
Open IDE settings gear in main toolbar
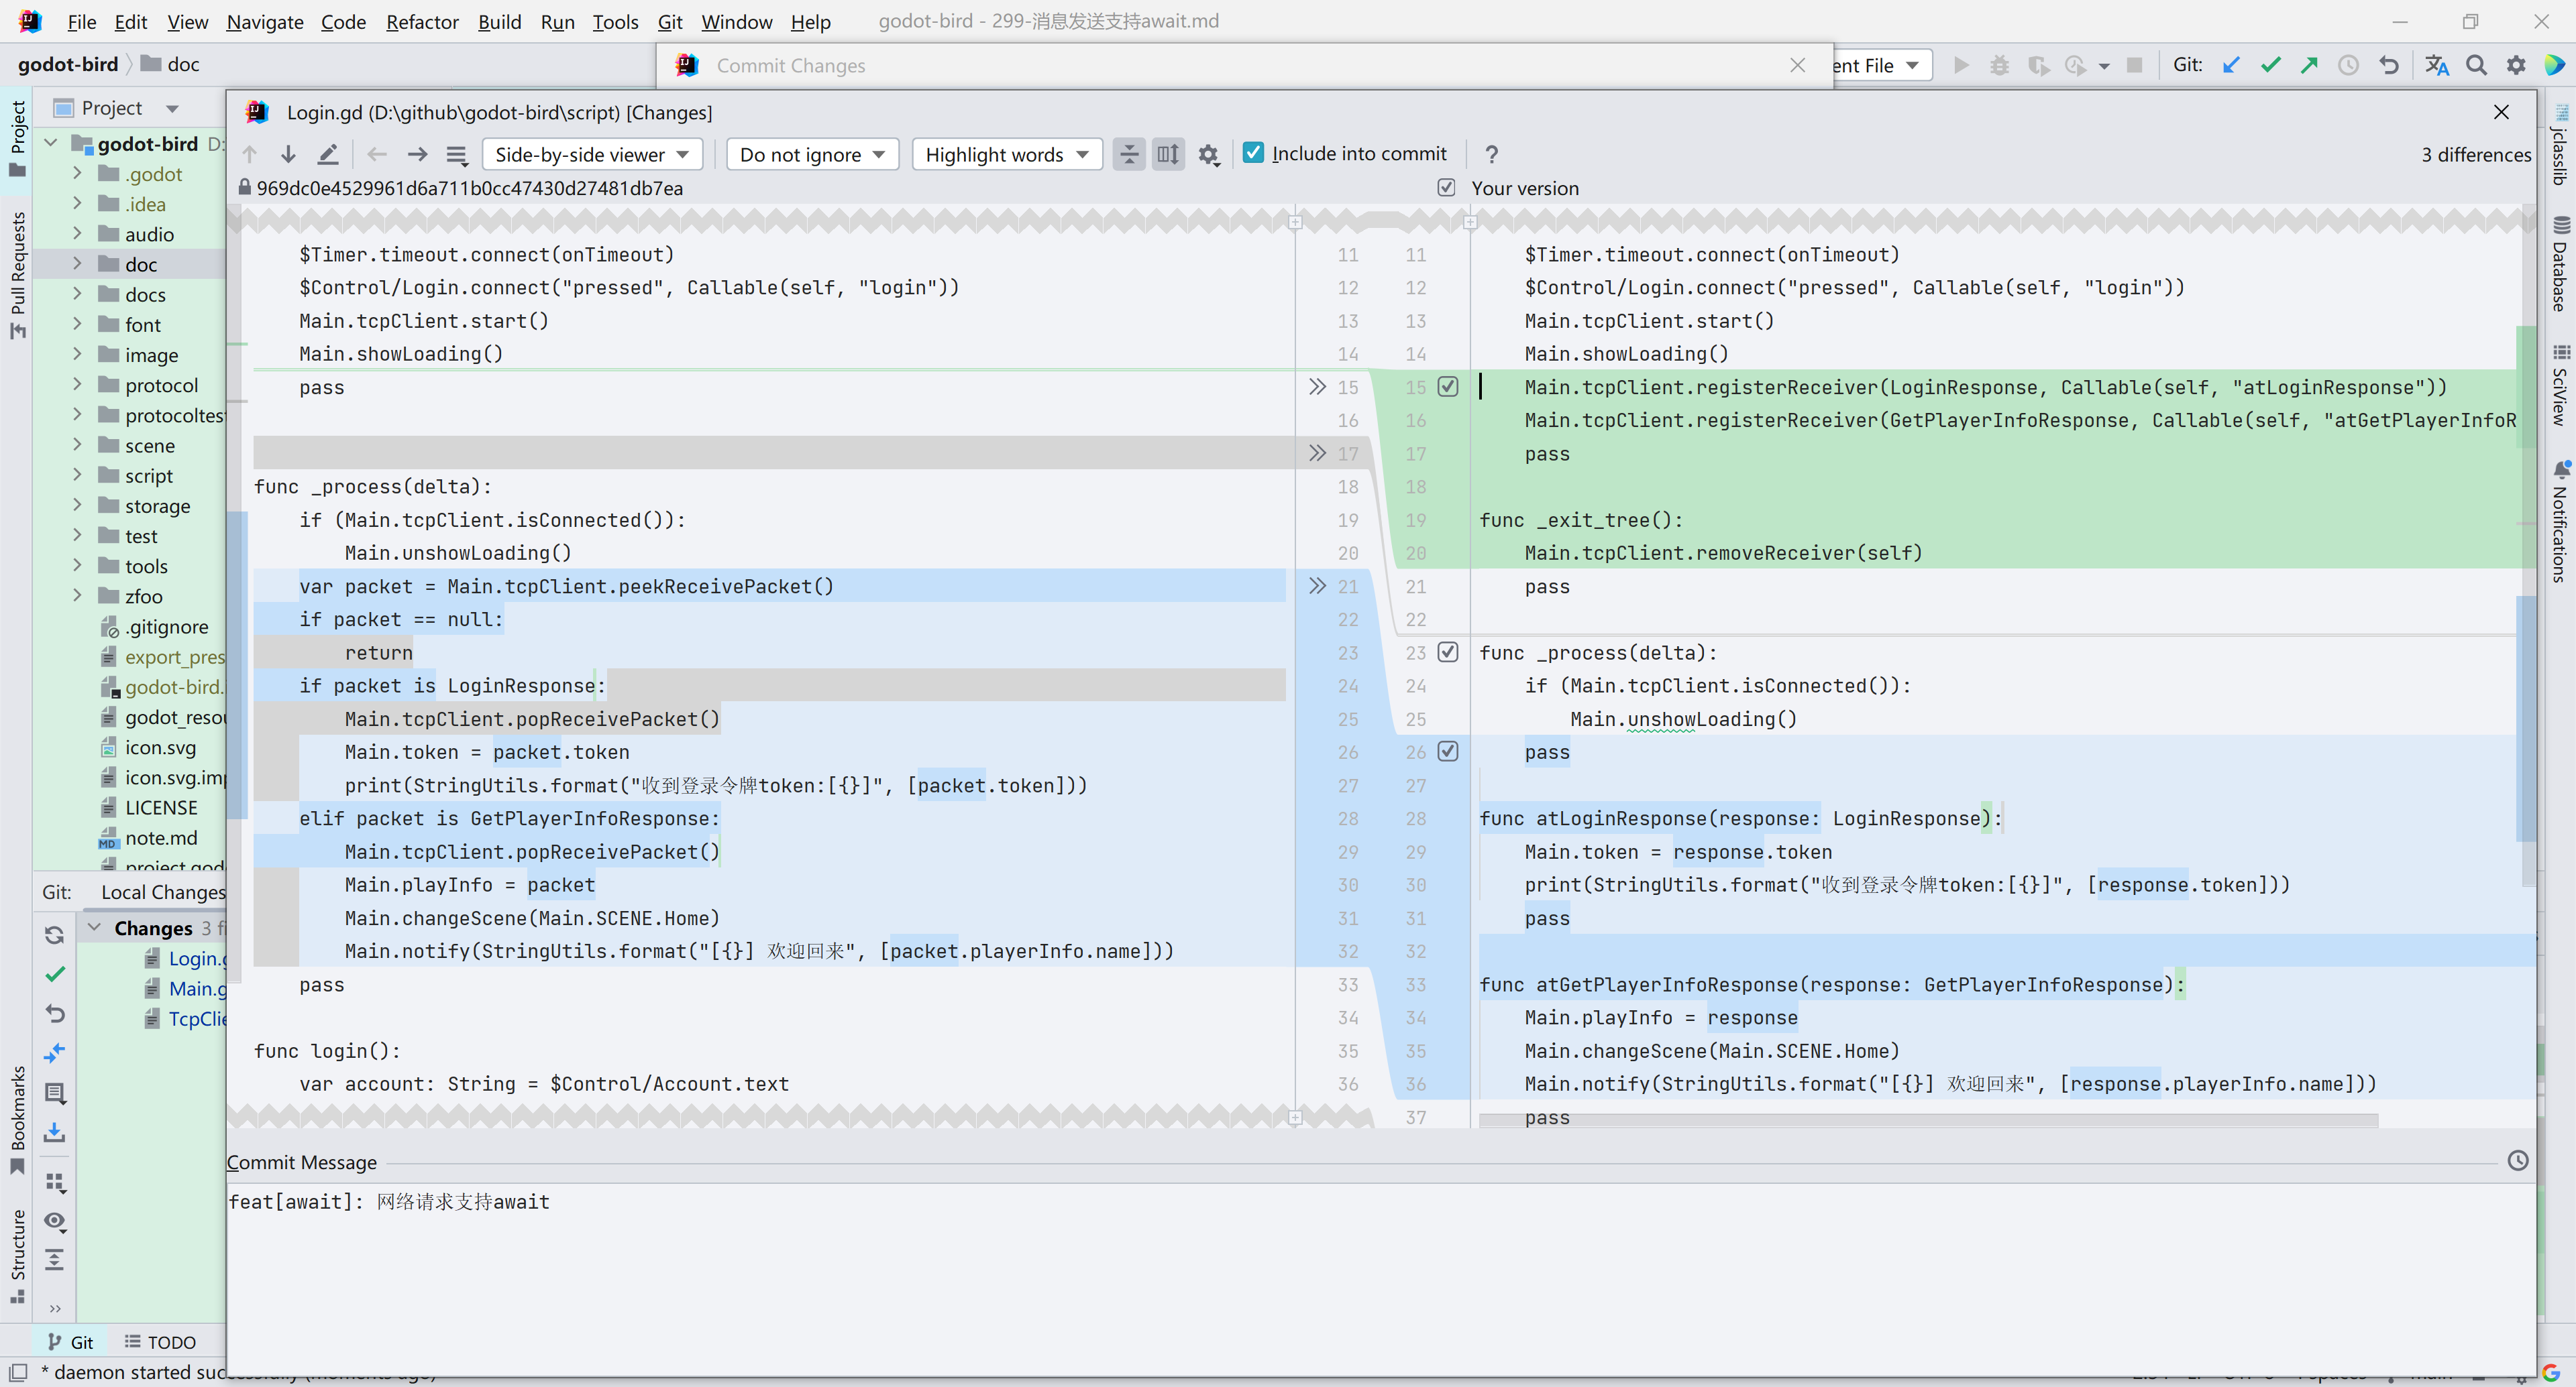(2516, 65)
